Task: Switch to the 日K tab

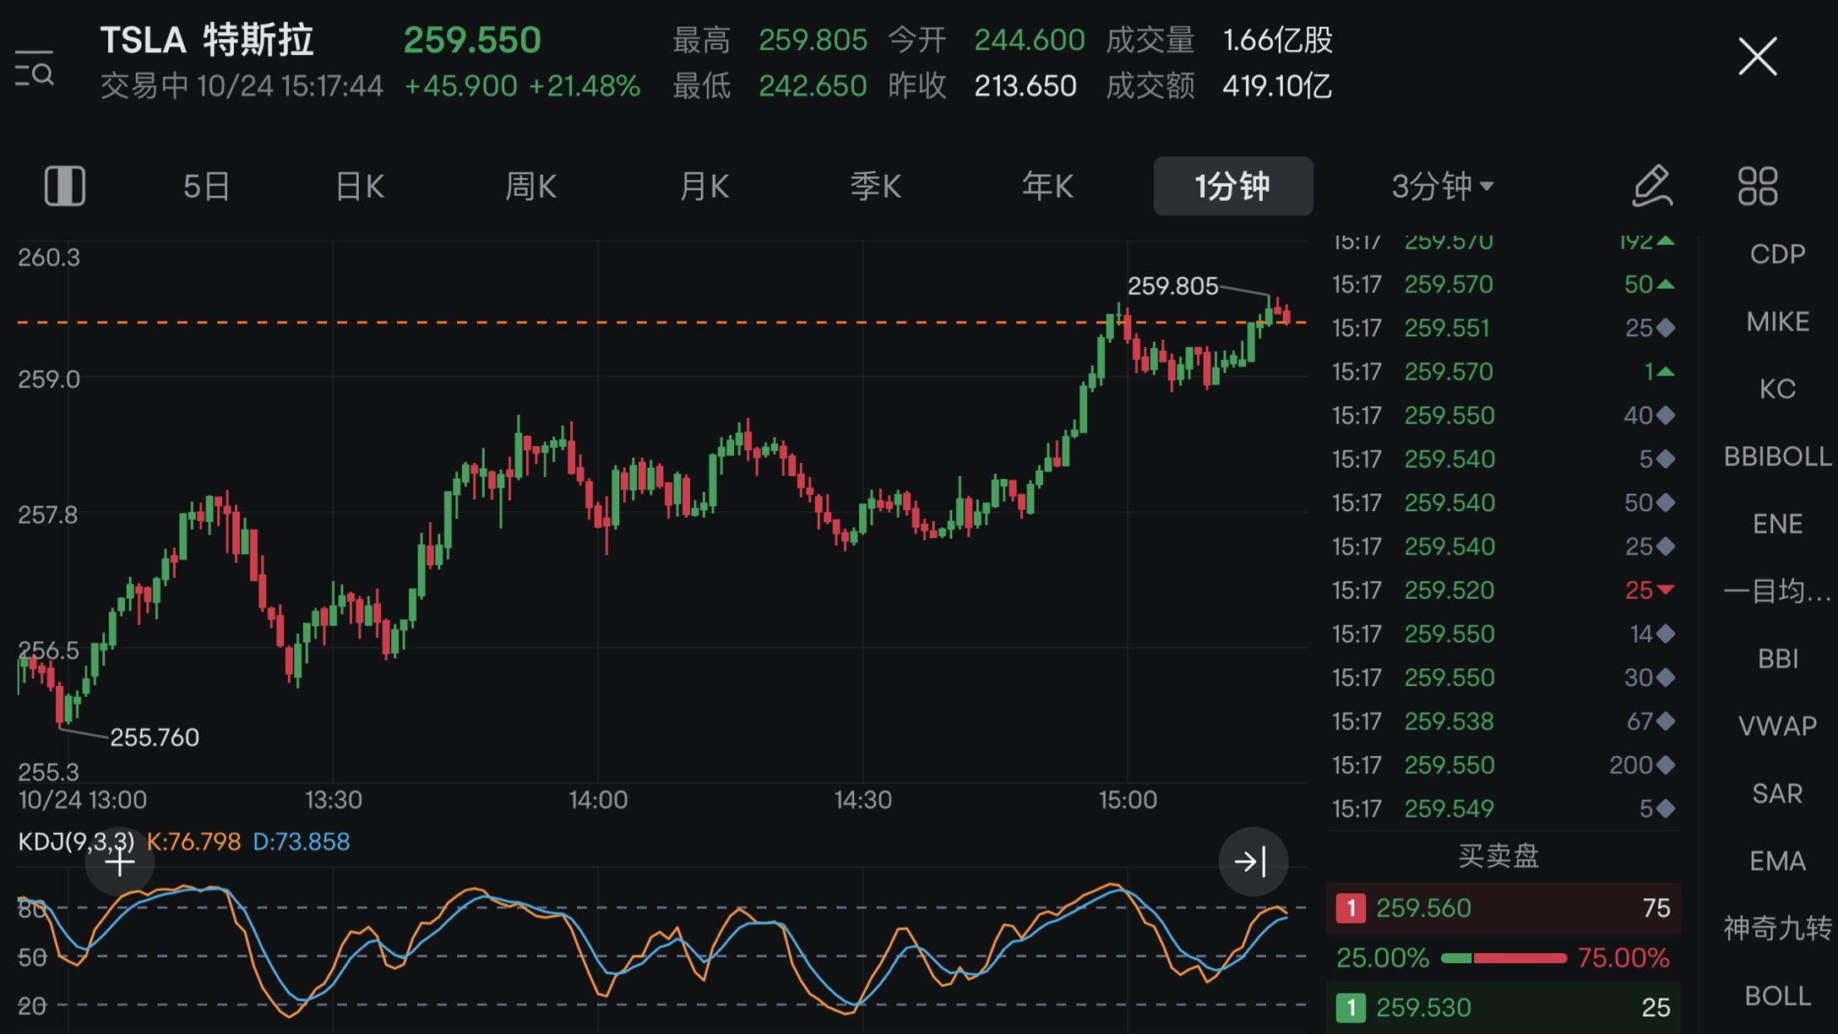Action: pos(361,186)
